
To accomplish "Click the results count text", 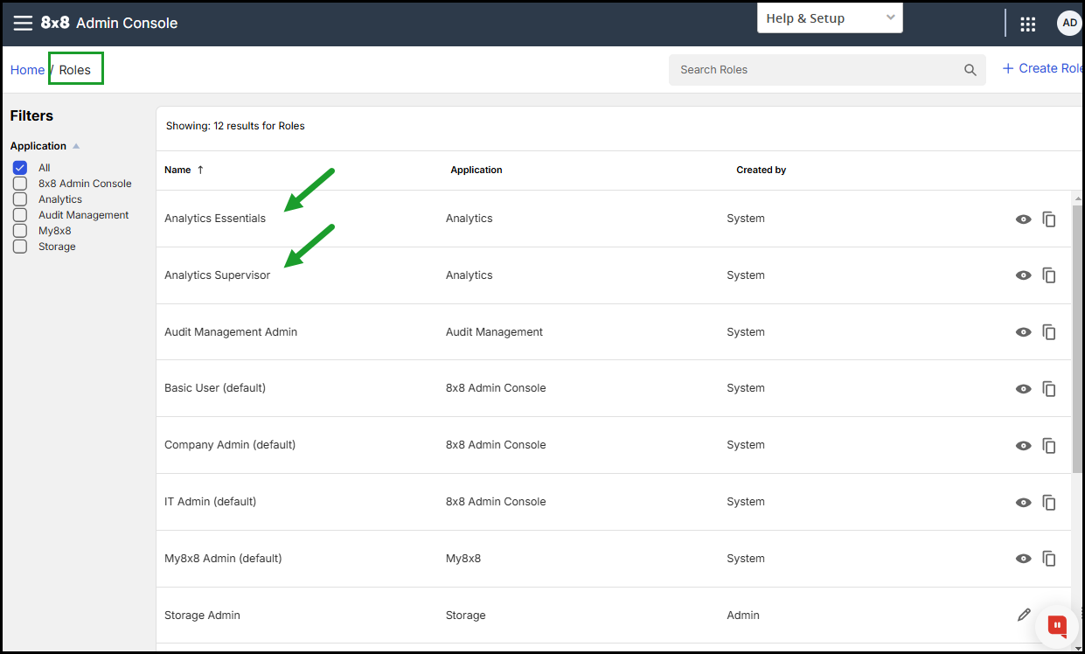I will (x=235, y=126).
